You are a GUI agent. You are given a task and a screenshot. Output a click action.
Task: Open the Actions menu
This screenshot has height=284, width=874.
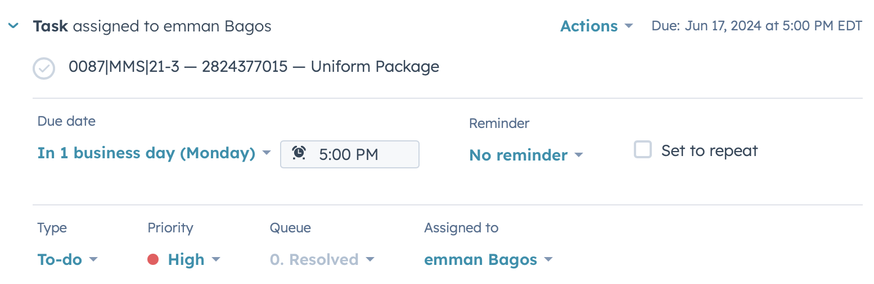pyautogui.click(x=589, y=26)
